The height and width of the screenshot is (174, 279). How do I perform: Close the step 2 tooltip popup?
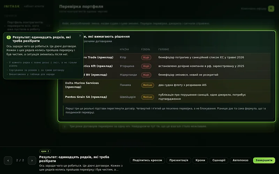coord(80,36)
